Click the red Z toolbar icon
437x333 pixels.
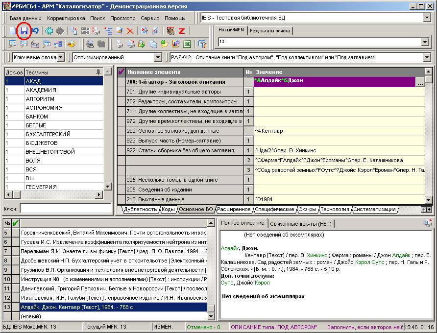pos(182,31)
